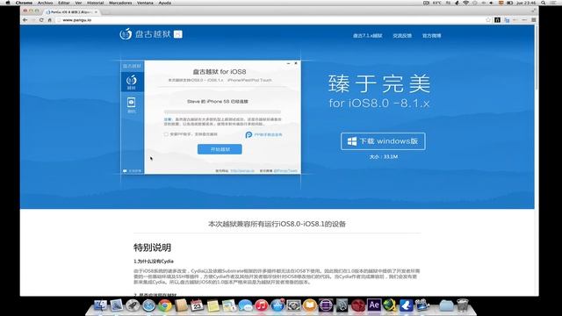Image resolution: width=562 pixels, height=316 pixels.
Task: Click the 盘古越狱 logo in page header
Action: (151, 34)
